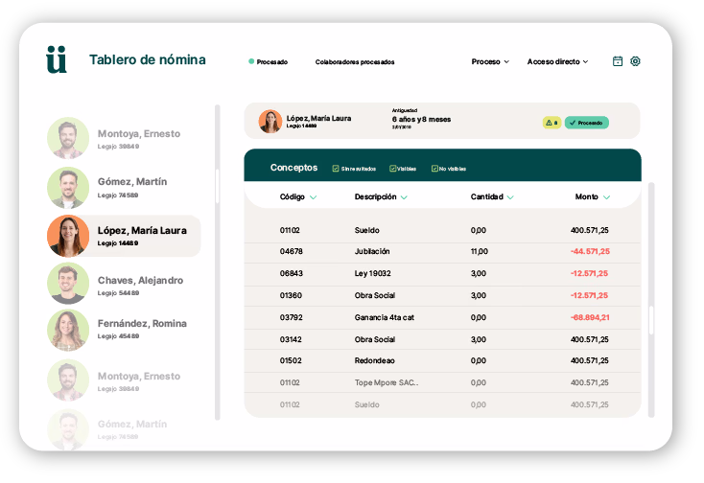This screenshot has width=704, height=483.
Task: Open the calendar icon in header
Action: pos(618,61)
